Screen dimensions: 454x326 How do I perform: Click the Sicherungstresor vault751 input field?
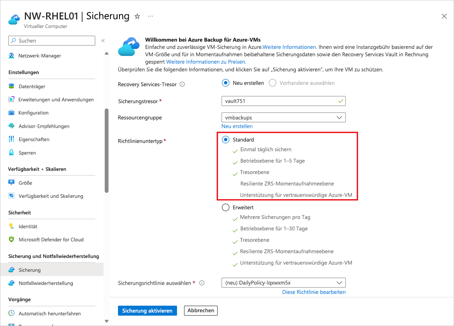(x=284, y=101)
